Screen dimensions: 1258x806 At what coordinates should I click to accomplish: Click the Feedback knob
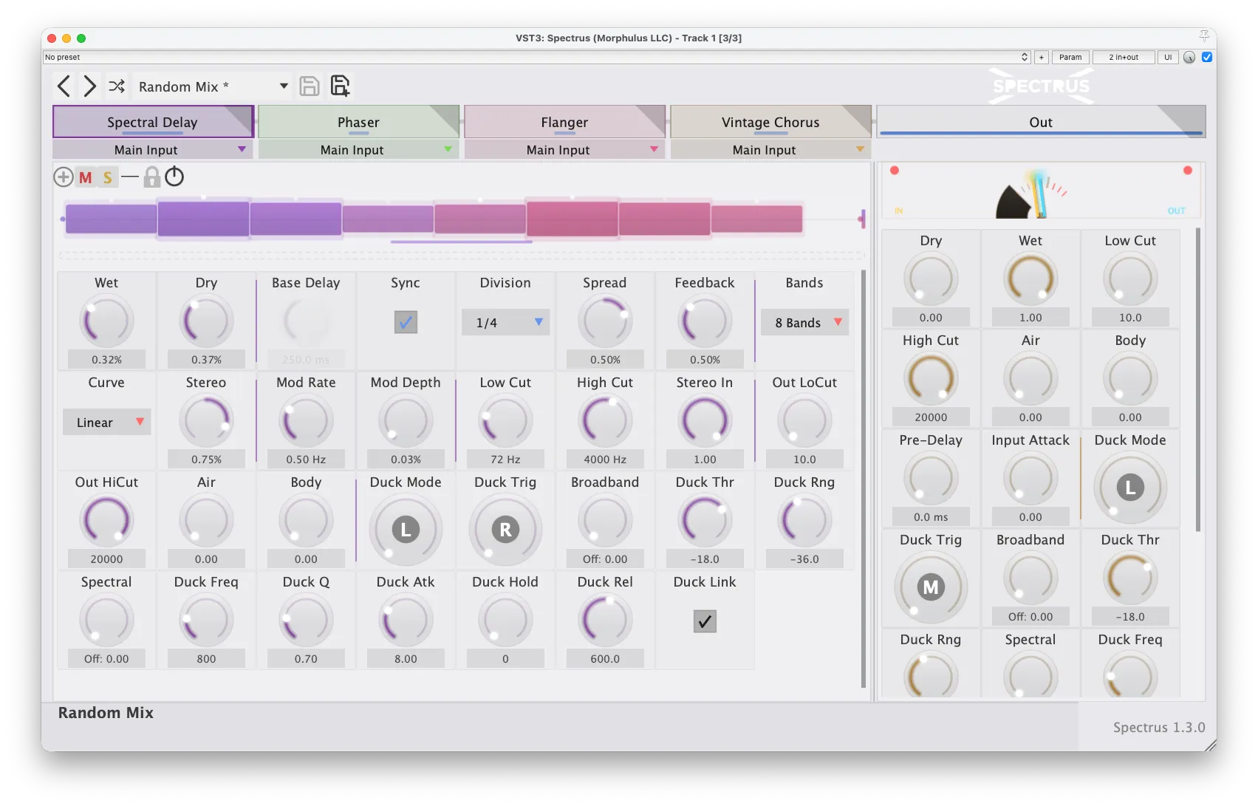pyautogui.click(x=705, y=321)
